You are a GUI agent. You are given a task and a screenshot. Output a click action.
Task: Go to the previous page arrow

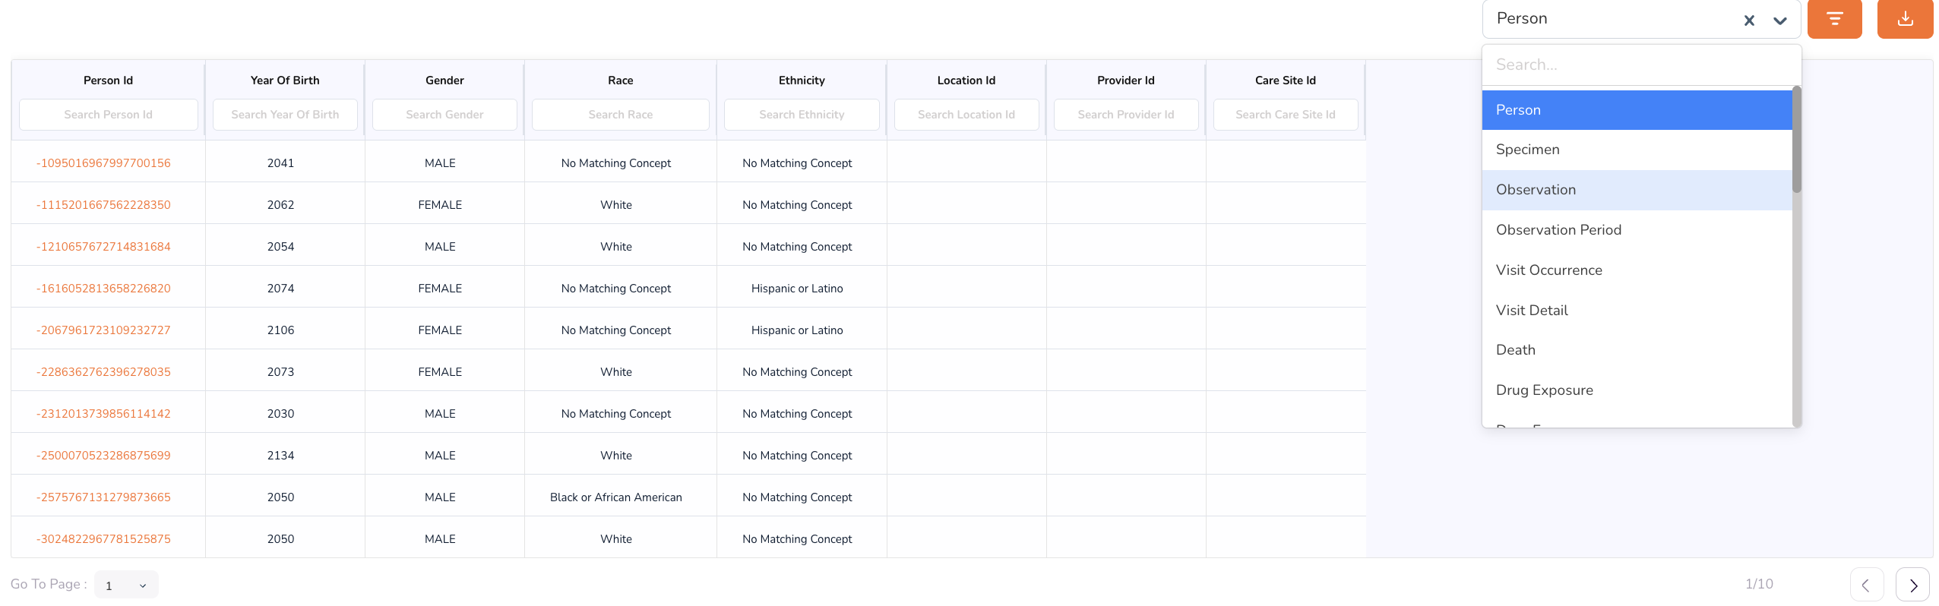click(x=1867, y=585)
